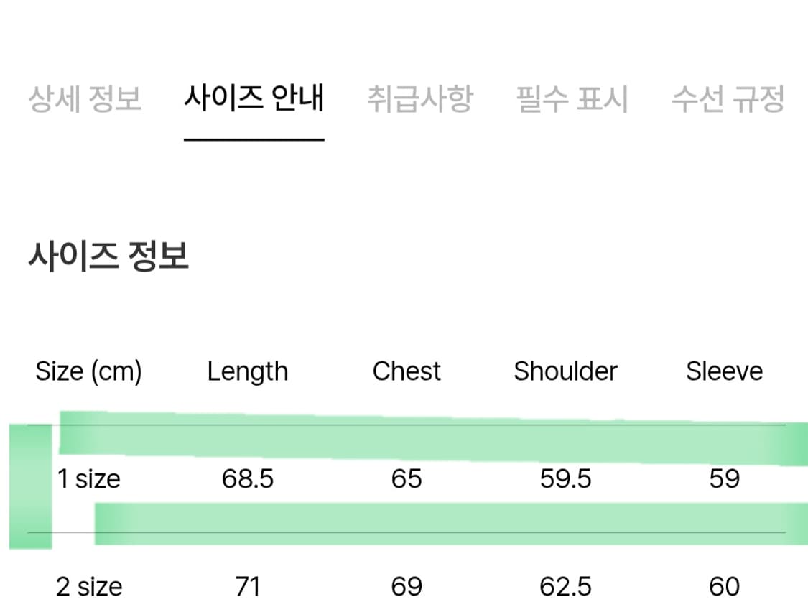Click the Sleeve column header
Screen dimensions: 808x607
[724, 371]
